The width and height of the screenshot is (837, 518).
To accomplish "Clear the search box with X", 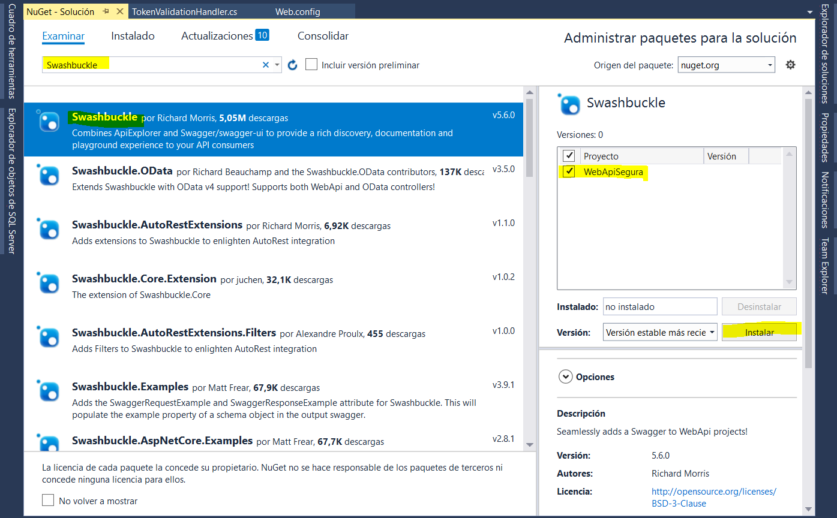I will click(266, 65).
